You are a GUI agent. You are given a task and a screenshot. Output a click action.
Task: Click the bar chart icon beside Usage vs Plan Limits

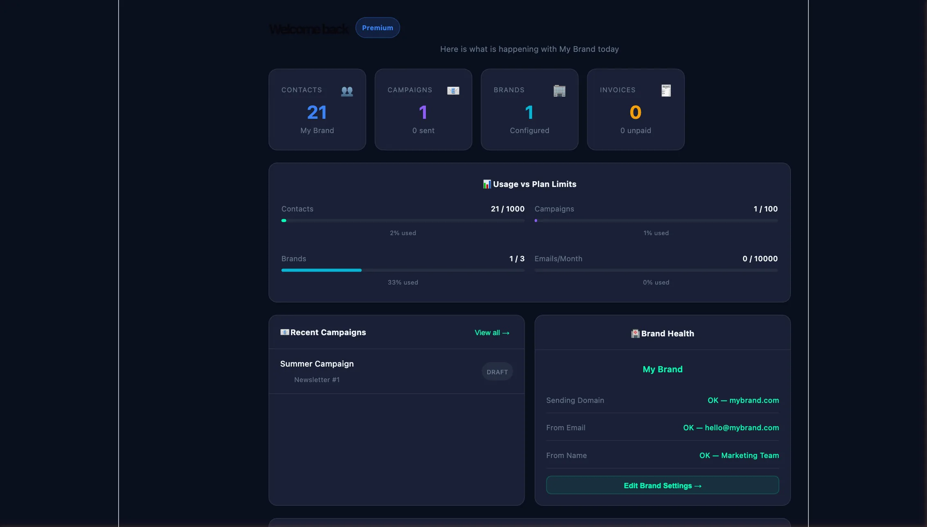pyautogui.click(x=487, y=184)
